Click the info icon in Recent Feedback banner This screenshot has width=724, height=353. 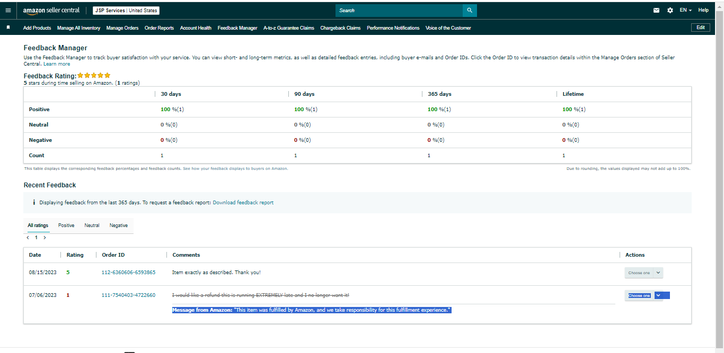pos(34,203)
